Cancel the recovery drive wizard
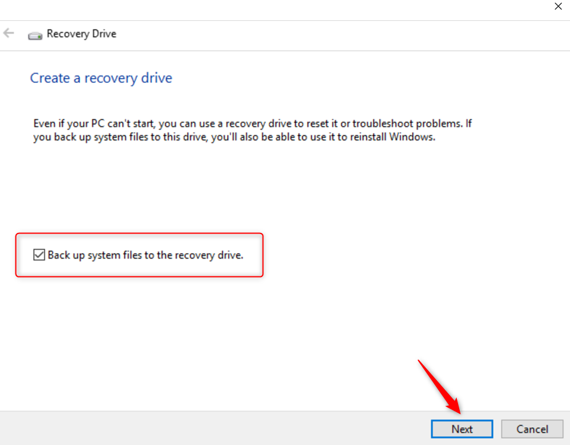Viewport: 570px width, 445px height. [x=532, y=429]
